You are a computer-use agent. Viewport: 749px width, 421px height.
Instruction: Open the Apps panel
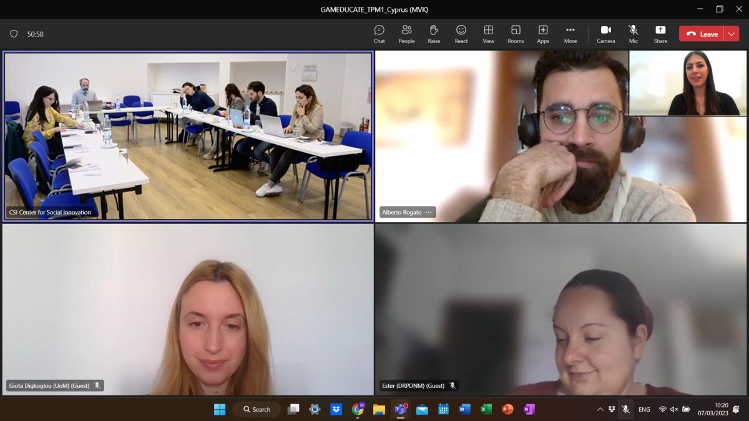(543, 34)
